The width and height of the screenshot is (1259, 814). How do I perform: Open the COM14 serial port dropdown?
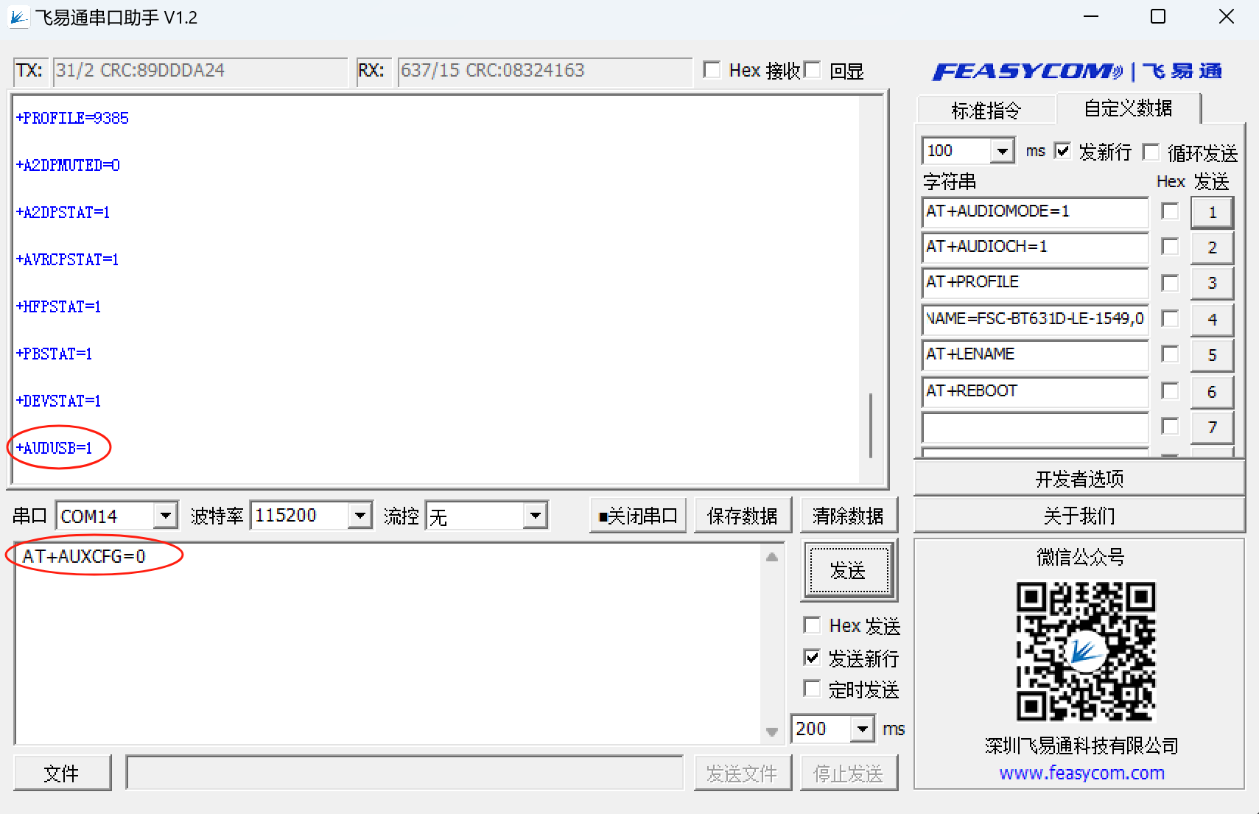click(x=167, y=515)
